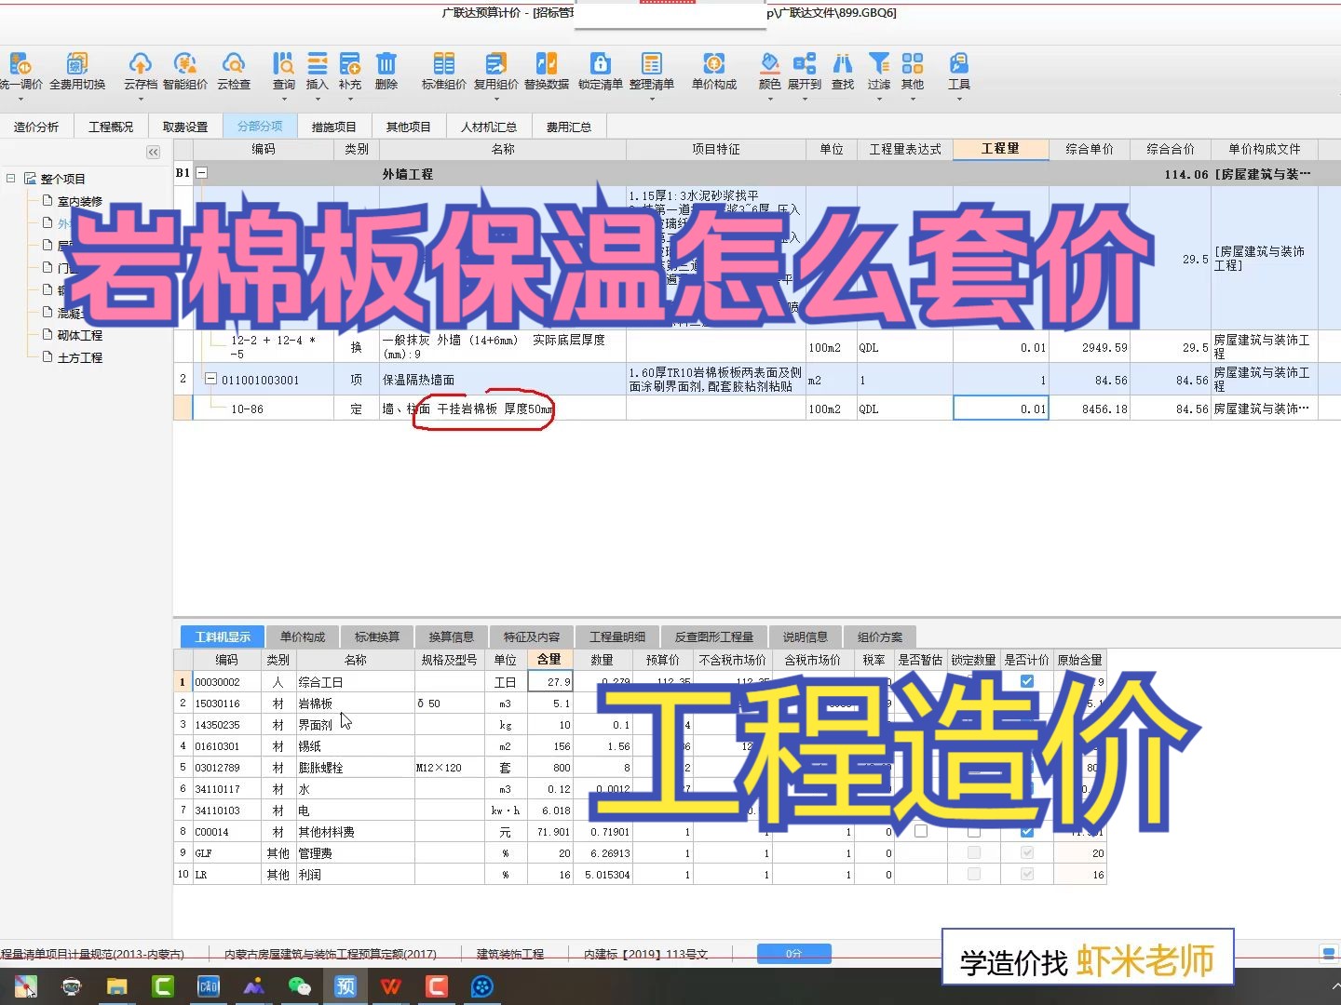Viewport: 1341px width, 1005px height.
Task: Click the 工程量 column header
Action: [1000, 149]
